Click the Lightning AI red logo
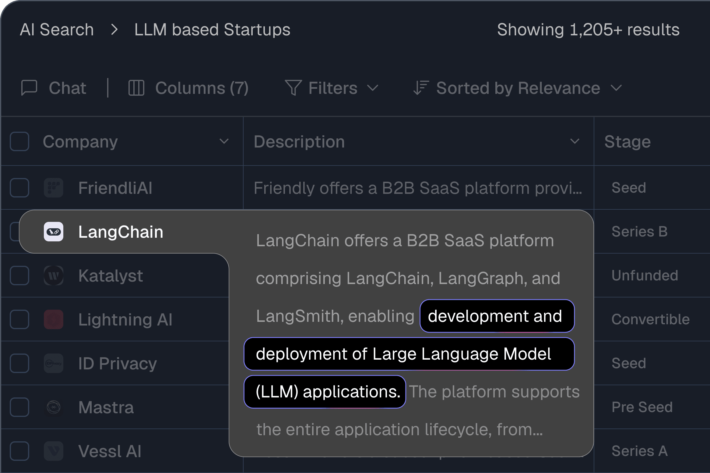Screen dimensions: 710x473 (54, 319)
